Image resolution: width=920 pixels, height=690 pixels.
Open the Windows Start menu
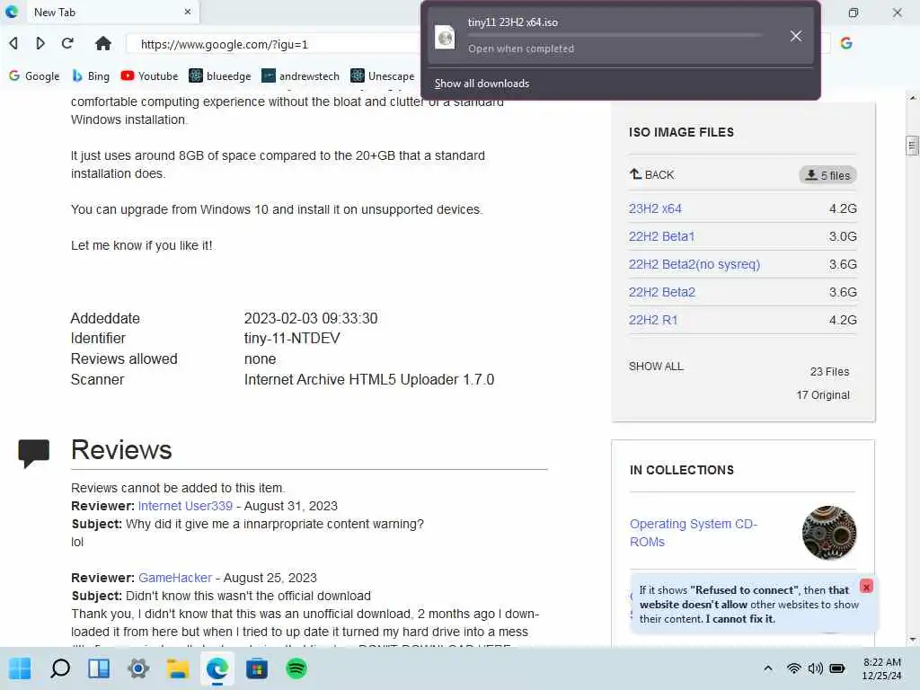click(20, 668)
